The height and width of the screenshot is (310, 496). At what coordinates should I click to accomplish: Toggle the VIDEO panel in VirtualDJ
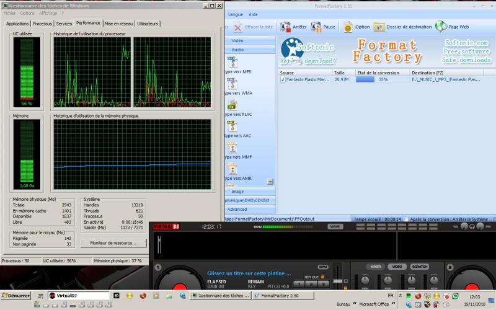pos(397,266)
